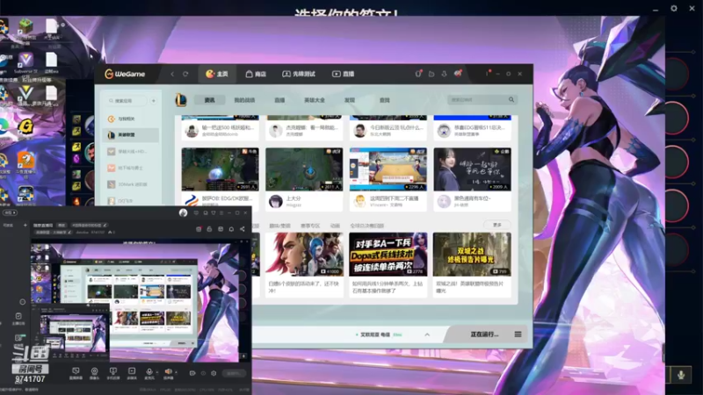Open the 商店 store tab
703x395 pixels.
point(256,74)
